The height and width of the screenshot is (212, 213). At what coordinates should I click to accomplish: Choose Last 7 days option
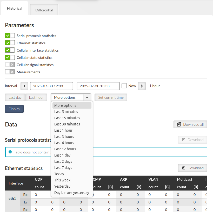coord(63,168)
